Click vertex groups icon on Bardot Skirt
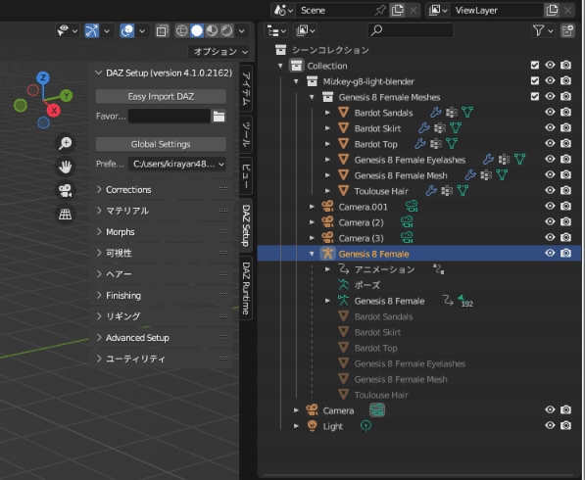The height and width of the screenshot is (480, 585). click(440, 128)
